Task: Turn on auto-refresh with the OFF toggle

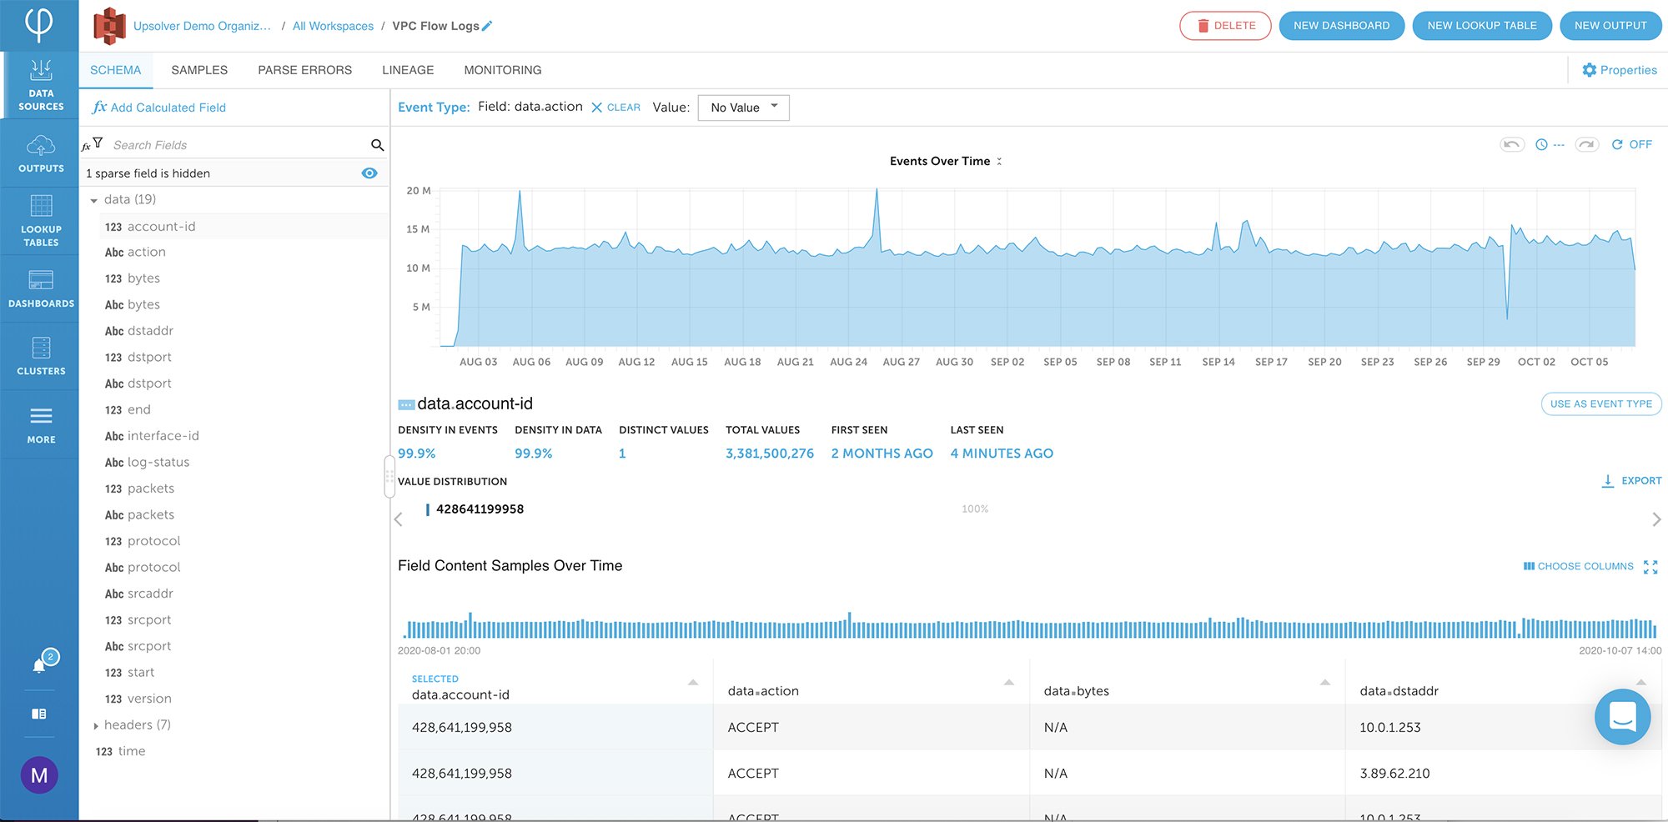Action: [x=1632, y=143]
